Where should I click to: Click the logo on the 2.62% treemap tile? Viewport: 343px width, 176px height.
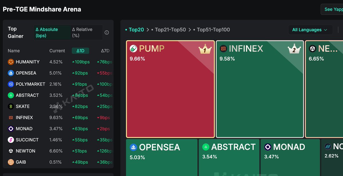pyautogui.click(x=328, y=147)
